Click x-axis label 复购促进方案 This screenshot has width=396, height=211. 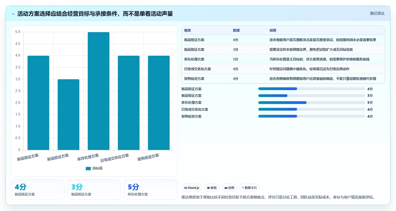tap(148, 157)
